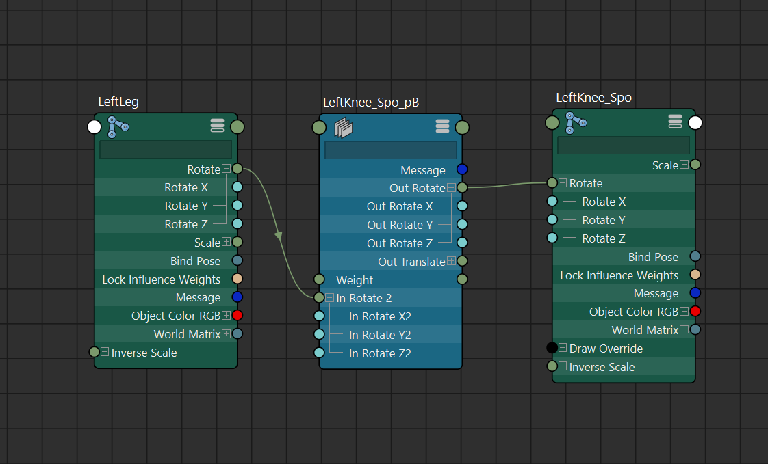
Task: Expand Draw Override on LeftKnee_Spo
Action: [x=563, y=348]
